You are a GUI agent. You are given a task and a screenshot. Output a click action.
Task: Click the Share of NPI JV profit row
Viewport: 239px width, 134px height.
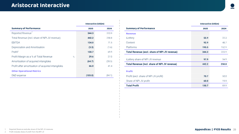(176, 81)
